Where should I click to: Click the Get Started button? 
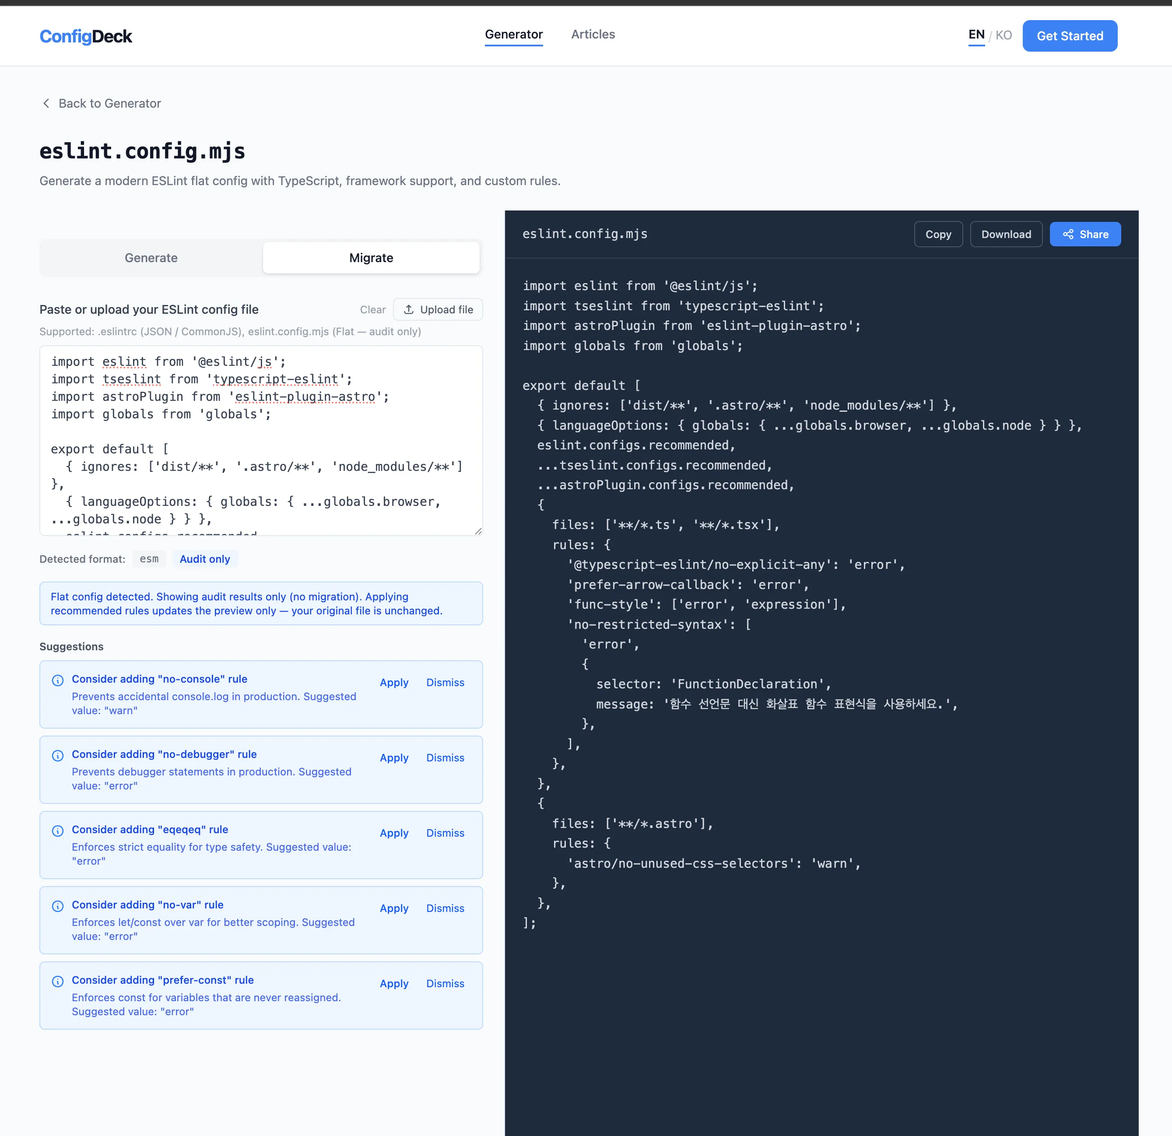point(1070,36)
